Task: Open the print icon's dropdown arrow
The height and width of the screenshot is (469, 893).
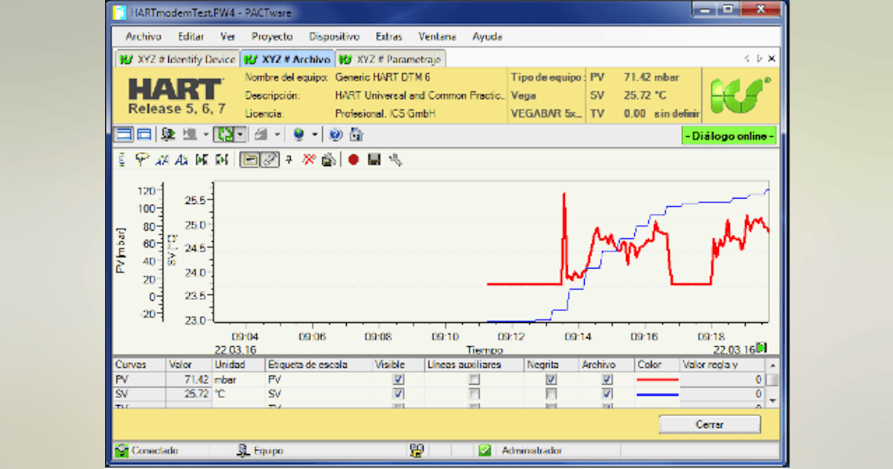Action: coord(278,135)
